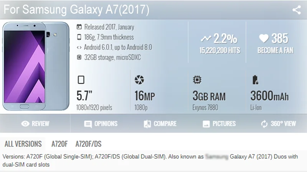Click the popularity trend graph icon
The width and height of the screenshot is (307, 172).
tap(206, 38)
